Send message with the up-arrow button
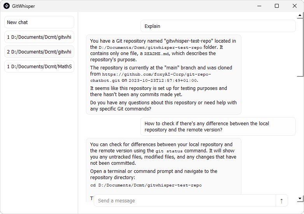 [281, 201]
